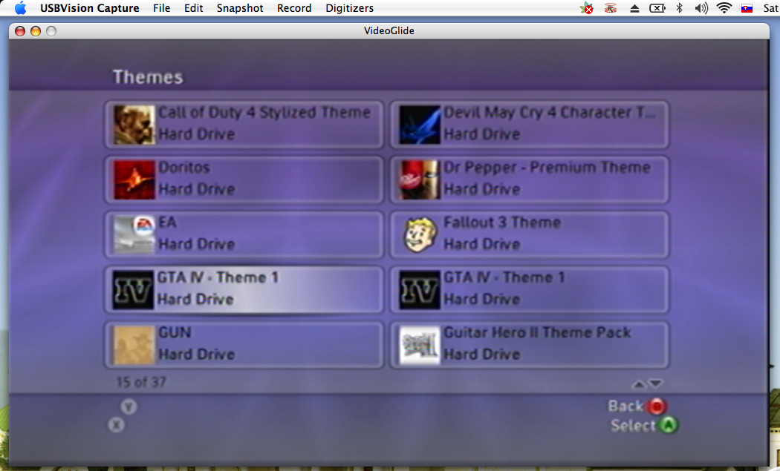Screen dimensions: 780x471
Task: Click the Back label
Action: click(x=625, y=406)
